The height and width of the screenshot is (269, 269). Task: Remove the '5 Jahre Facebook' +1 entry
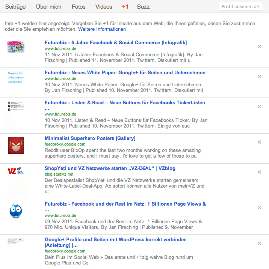click(x=259, y=46)
